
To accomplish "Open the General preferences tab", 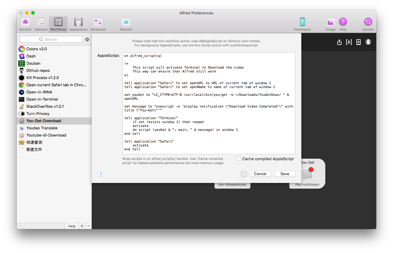I will tap(25, 24).
